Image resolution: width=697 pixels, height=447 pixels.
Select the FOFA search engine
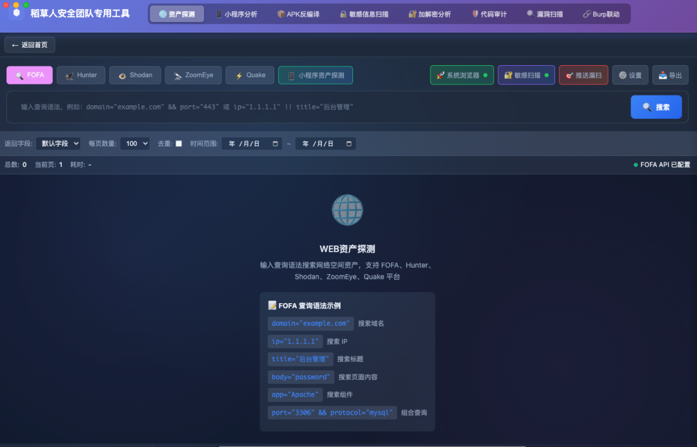(x=29, y=75)
